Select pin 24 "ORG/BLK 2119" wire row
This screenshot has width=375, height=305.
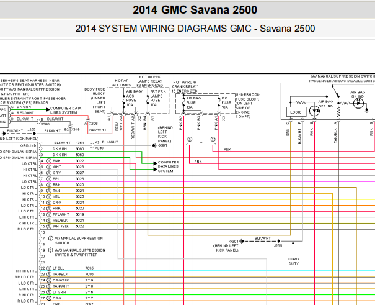tap(67, 280)
